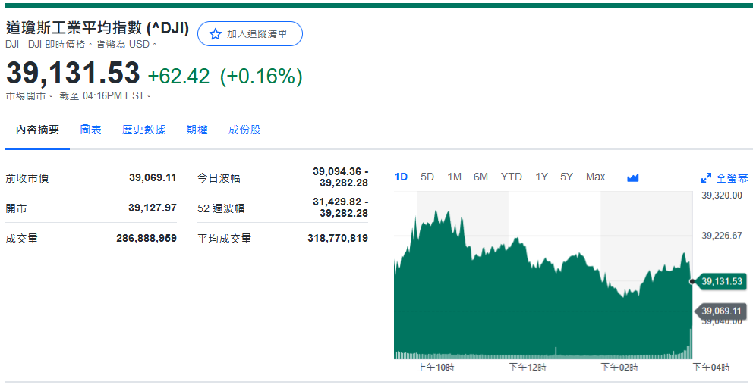Select the 內容摘要 tab

click(x=37, y=130)
